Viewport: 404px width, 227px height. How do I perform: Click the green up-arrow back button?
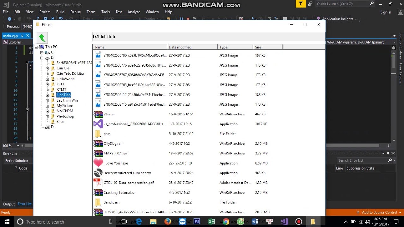click(x=42, y=38)
